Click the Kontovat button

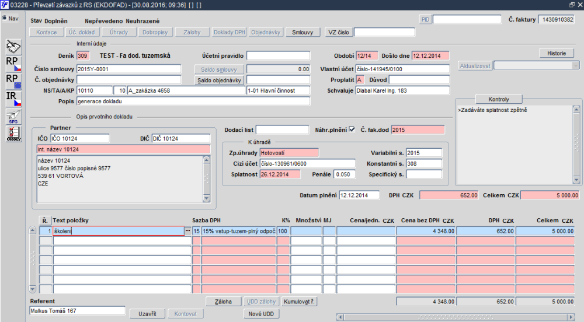[x=186, y=314]
